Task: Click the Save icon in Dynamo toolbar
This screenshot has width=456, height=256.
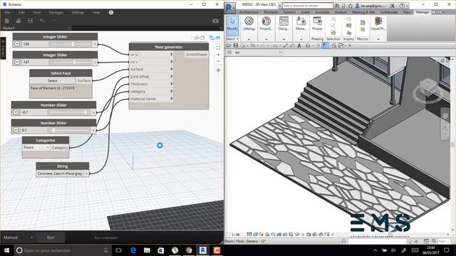Action: coord(30,21)
